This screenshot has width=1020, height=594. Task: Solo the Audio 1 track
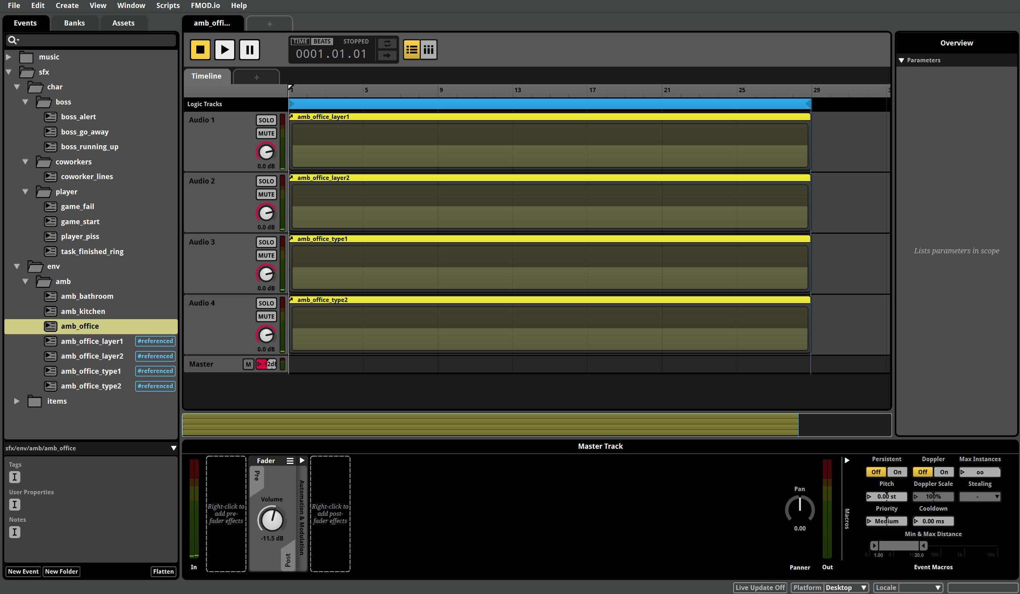pyautogui.click(x=266, y=120)
